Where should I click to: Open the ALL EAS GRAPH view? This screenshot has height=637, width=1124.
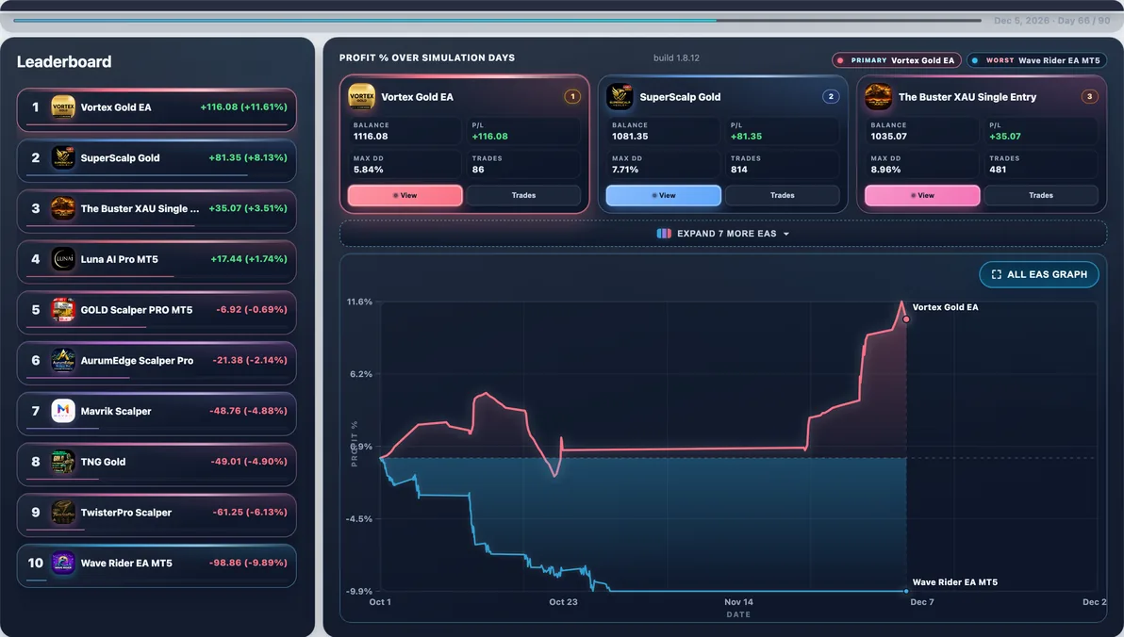coord(1039,274)
